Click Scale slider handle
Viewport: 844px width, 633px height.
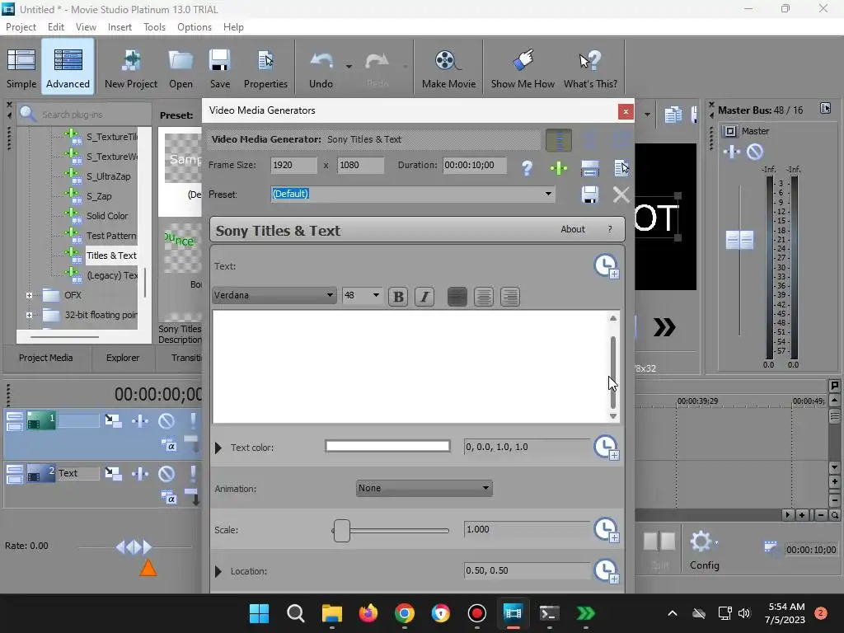pyautogui.click(x=342, y=531)
